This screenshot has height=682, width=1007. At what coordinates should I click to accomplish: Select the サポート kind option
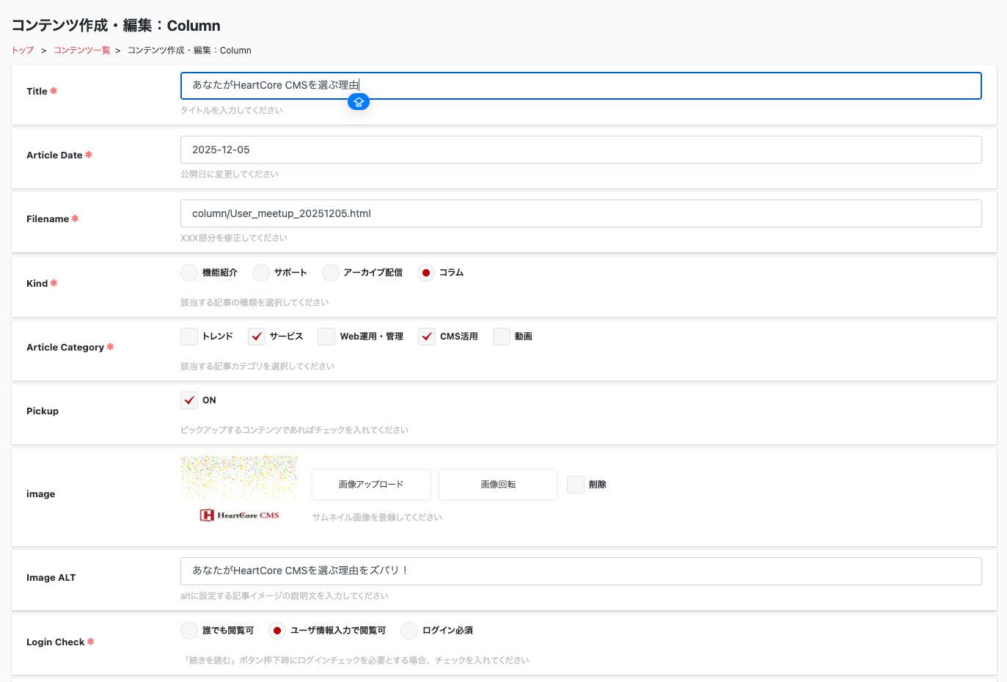[x=261, y=273]
